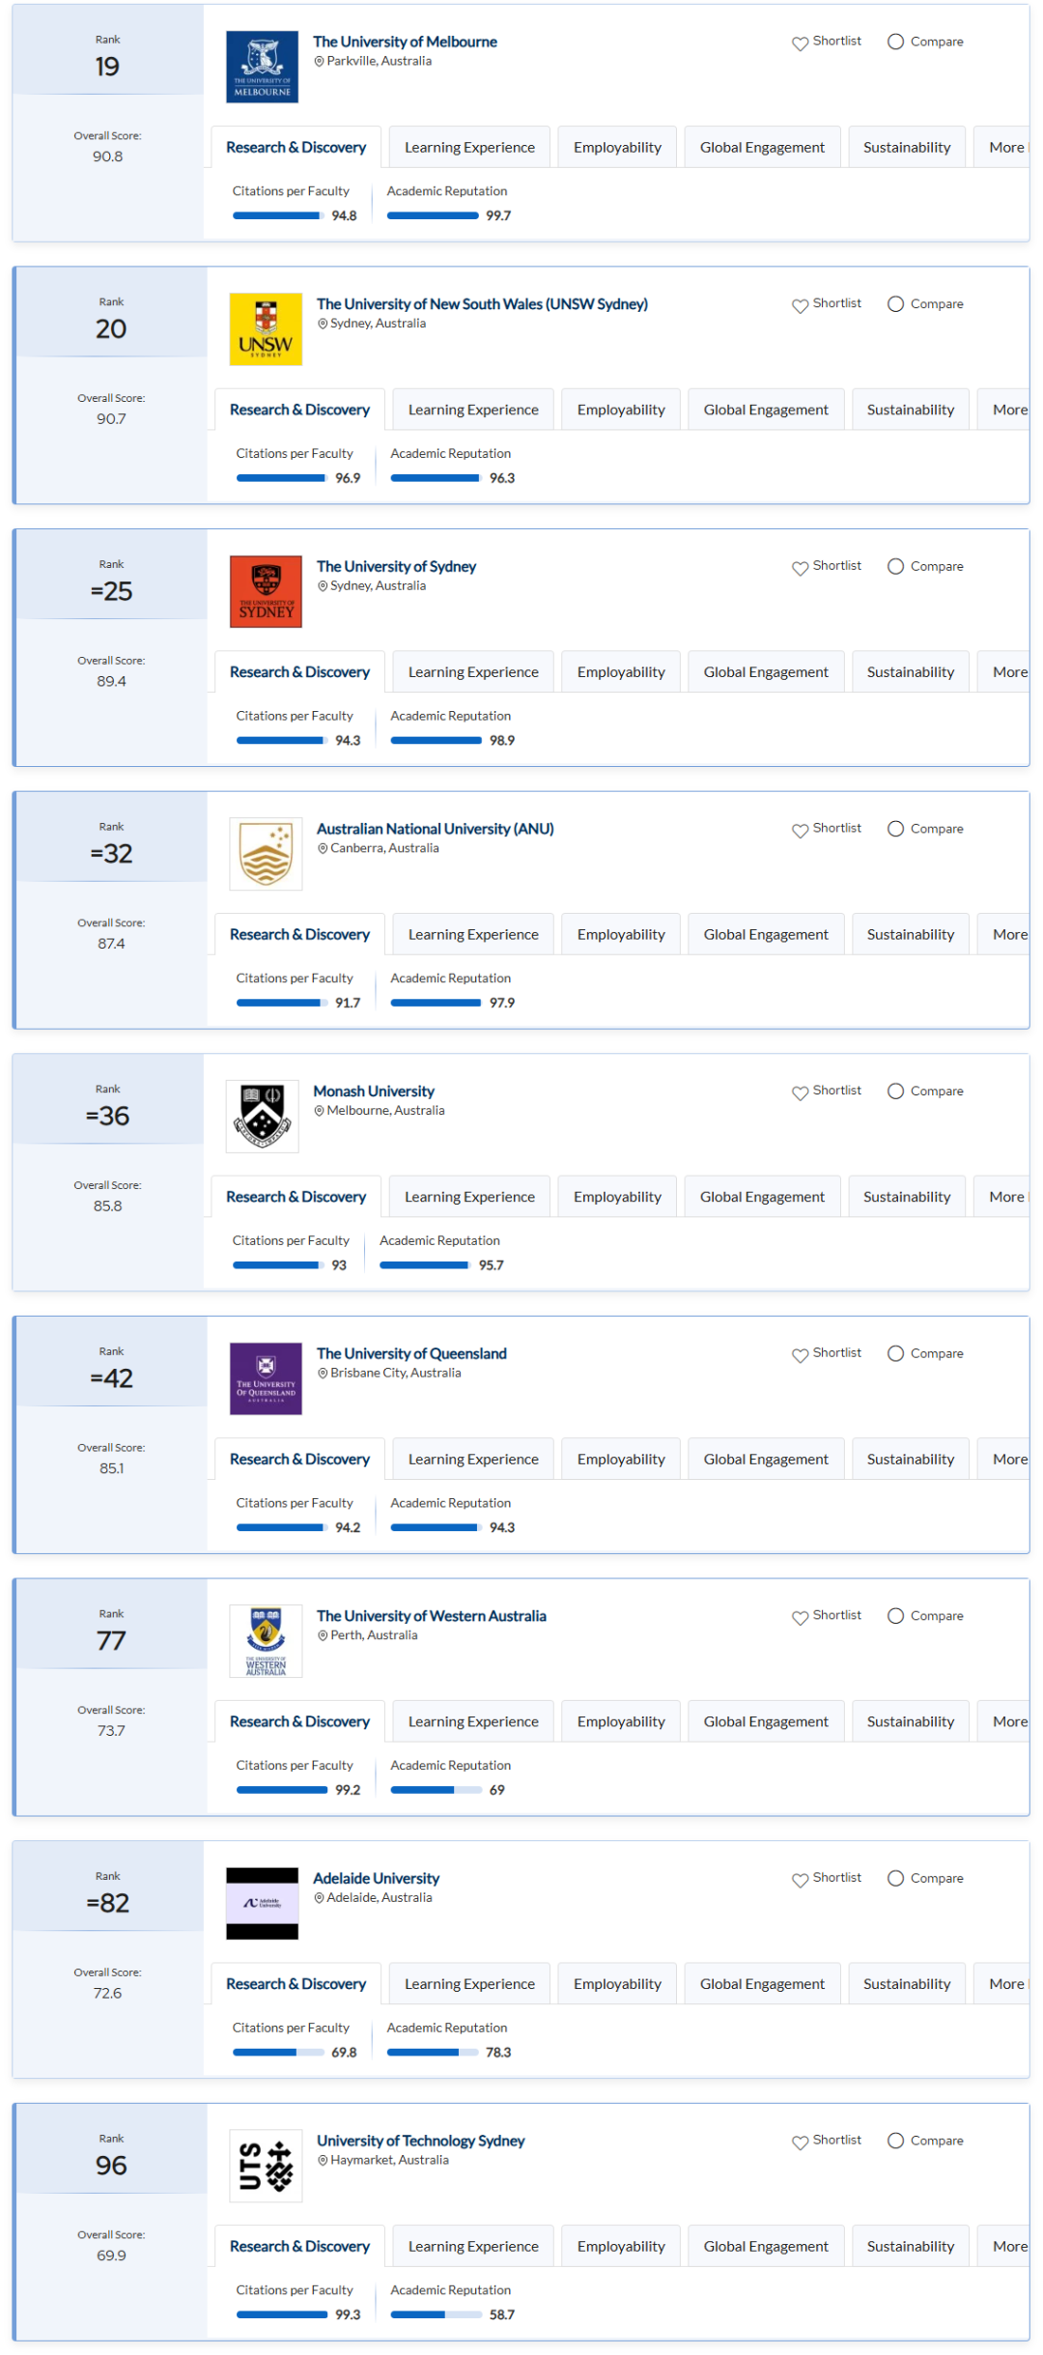Shortlist University of Western Australia heart icon
This screenshot has height=2355, width=1043.
(x=800, y=1618)
